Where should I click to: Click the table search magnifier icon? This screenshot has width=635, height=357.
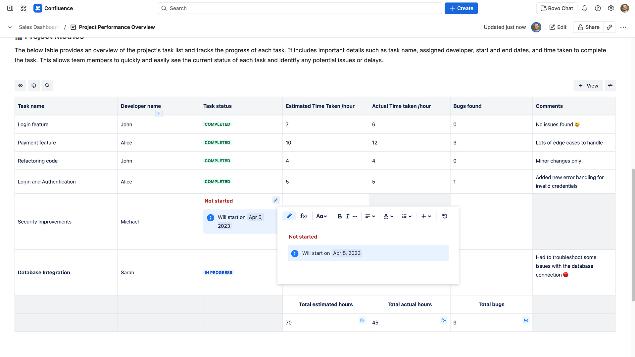coord(47,86)
